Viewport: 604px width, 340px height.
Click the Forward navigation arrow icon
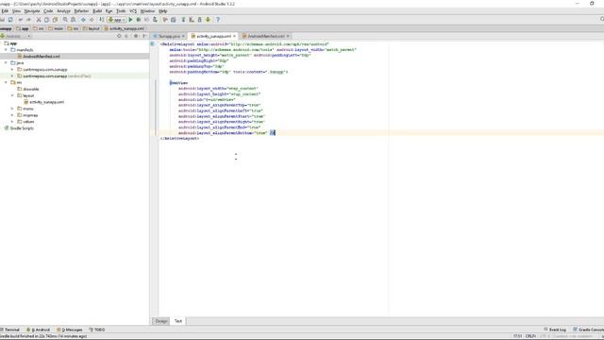pos(92,20)
